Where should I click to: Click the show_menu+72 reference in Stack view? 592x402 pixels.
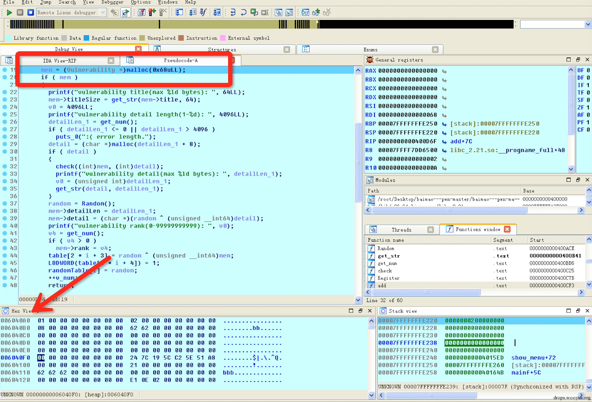(533, 358)
